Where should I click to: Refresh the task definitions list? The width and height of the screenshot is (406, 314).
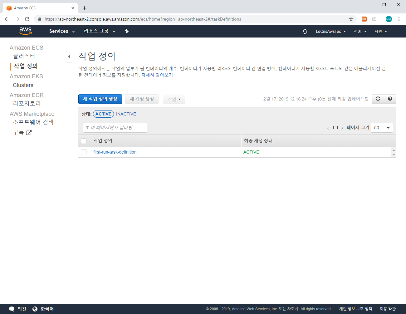tap(378, 99)
